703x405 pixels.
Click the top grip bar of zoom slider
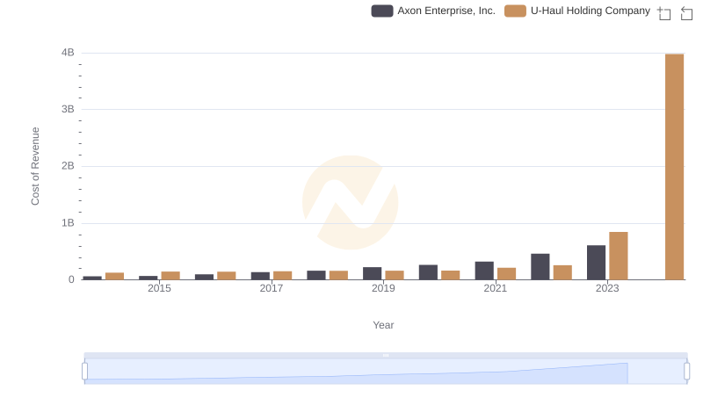click(x=386, y=355)
